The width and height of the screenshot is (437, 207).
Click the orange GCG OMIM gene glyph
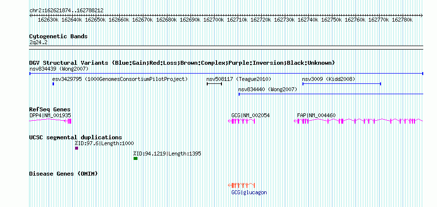(x=242, y=185)
